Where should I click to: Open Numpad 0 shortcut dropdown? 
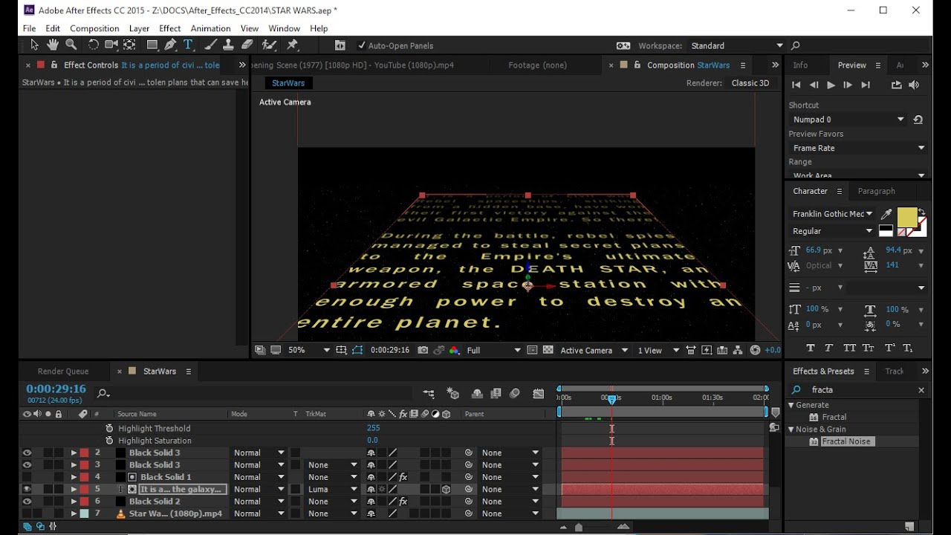[x=848, y=120]
